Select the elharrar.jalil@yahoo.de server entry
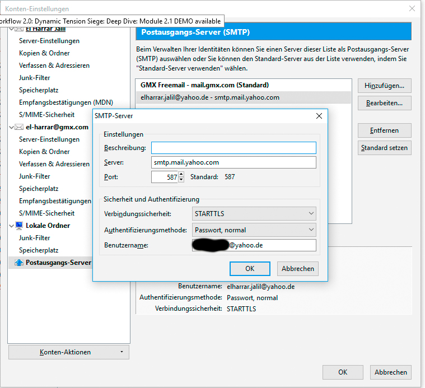Image resolution: width=425 pixels, height=388 pixels. pyautogui.click(x=243, y=97)
